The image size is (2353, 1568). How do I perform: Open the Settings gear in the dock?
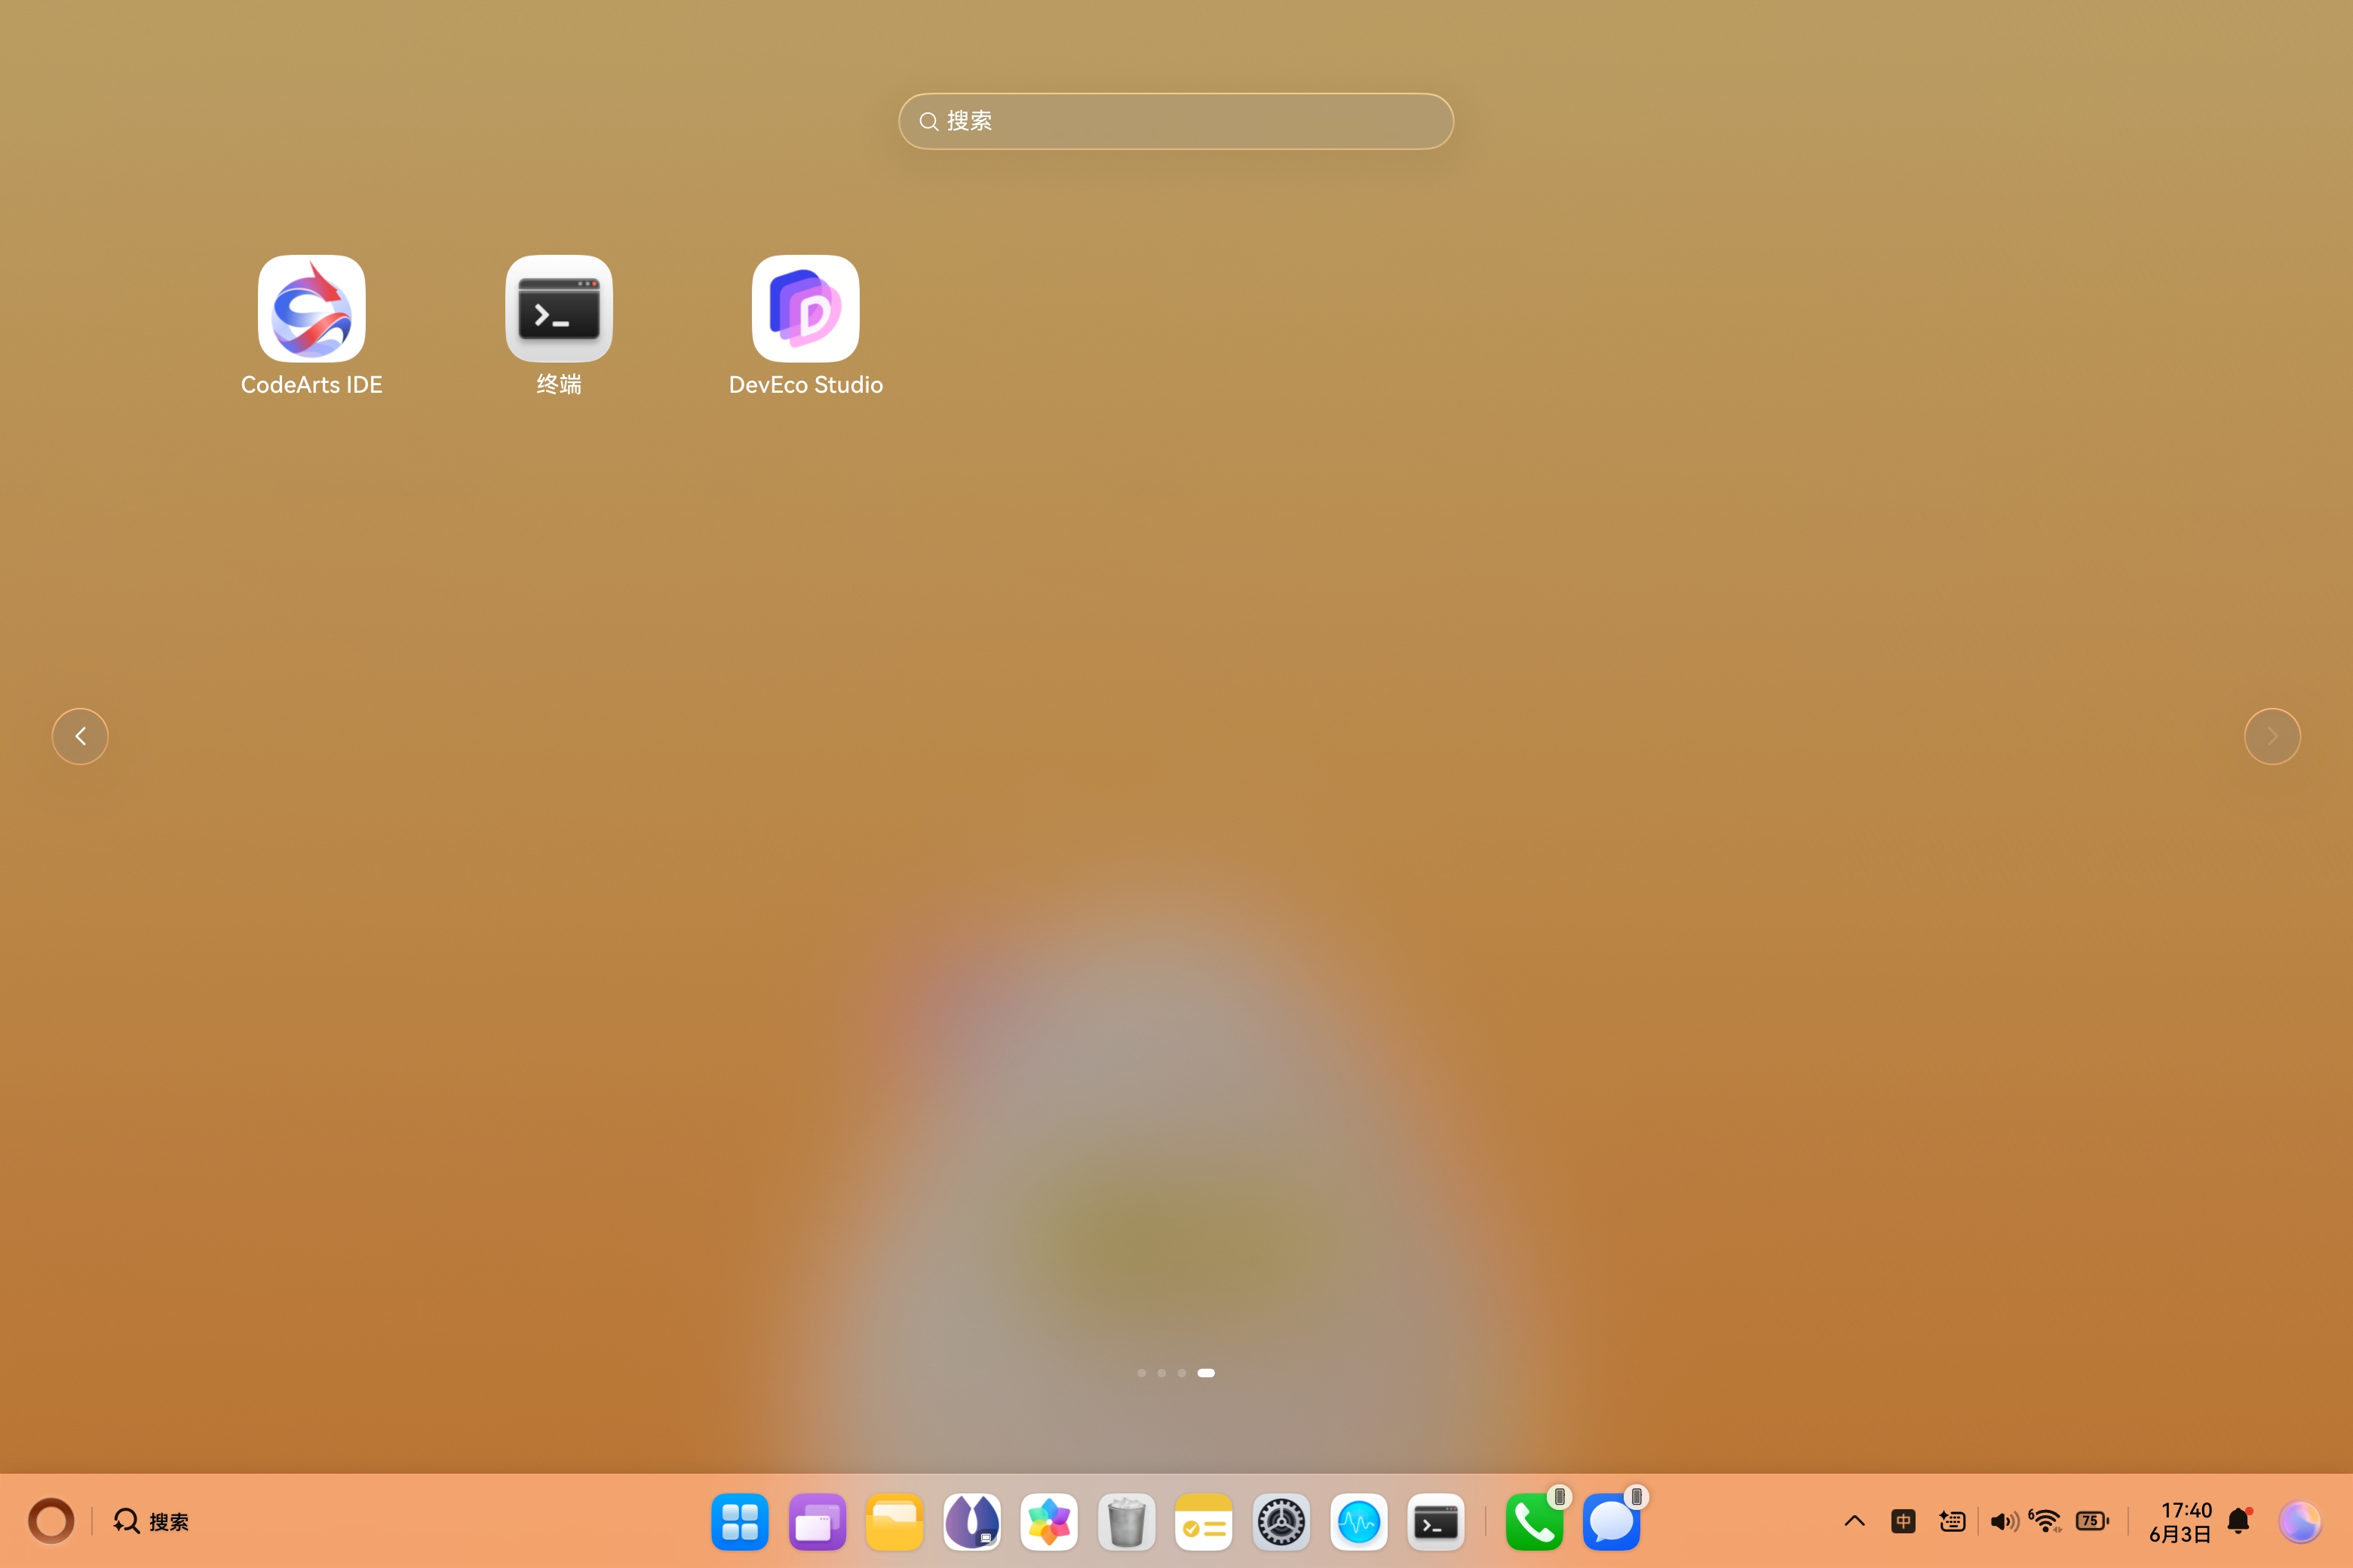[1281, 1522]
